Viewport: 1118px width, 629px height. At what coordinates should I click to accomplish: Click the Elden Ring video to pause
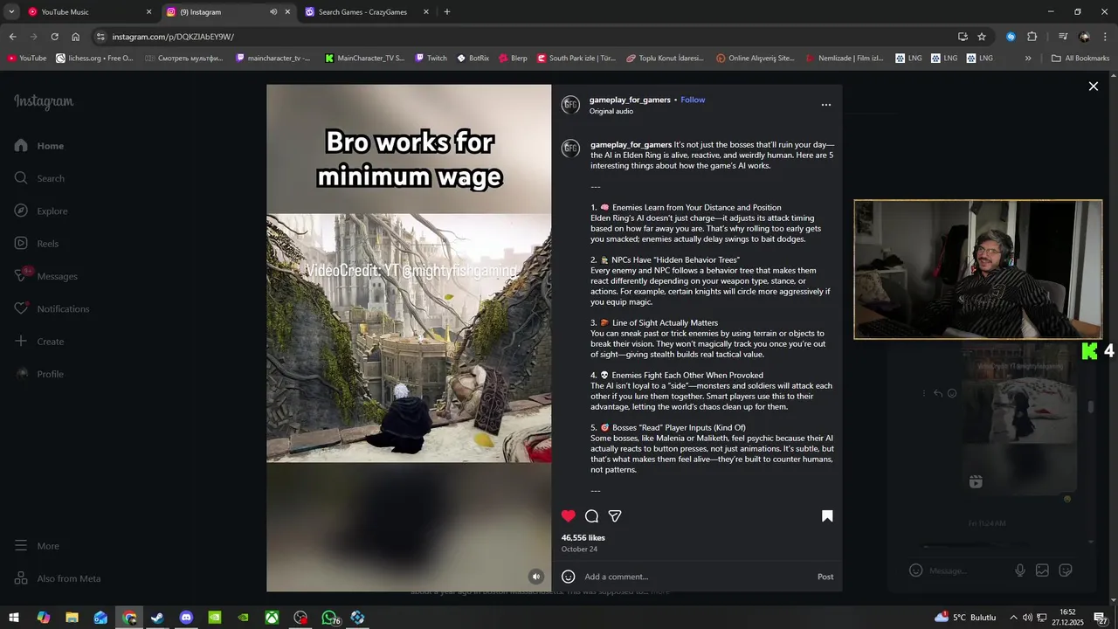409,337
